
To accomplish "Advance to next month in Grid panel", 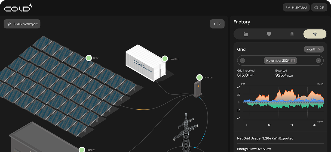I will [318, 61].
